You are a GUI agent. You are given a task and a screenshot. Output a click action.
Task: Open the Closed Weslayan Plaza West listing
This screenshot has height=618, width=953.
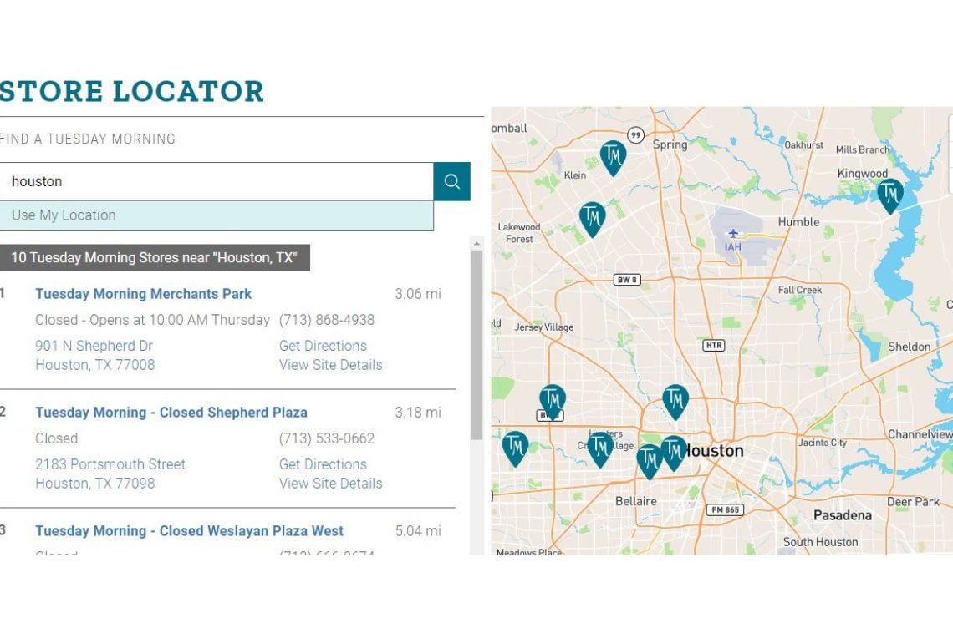189,531
